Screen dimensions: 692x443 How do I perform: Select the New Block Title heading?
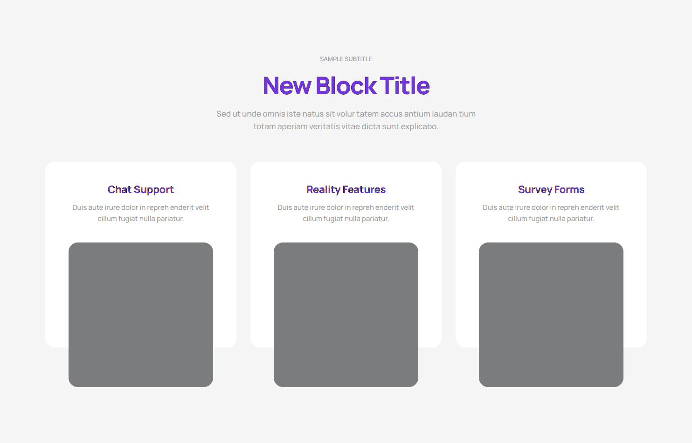[346, 86]
